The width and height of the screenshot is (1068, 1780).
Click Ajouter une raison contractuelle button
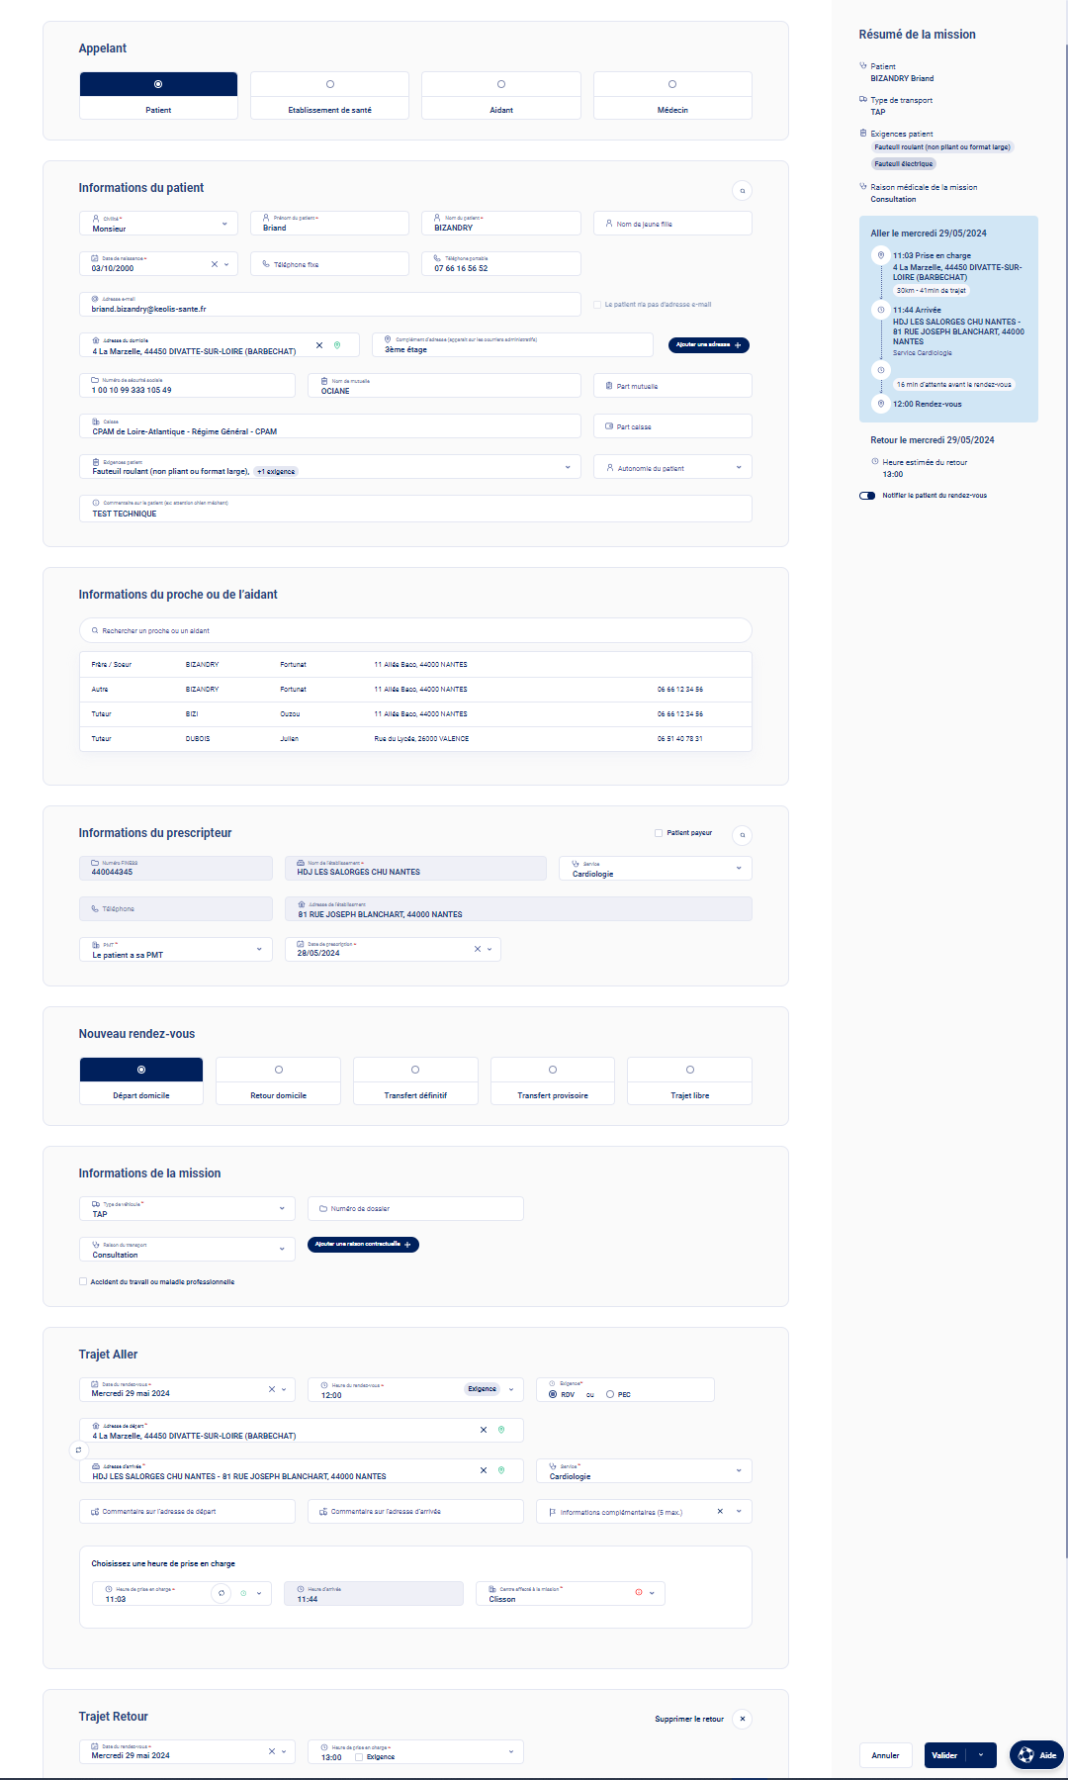click(363, 1245)
